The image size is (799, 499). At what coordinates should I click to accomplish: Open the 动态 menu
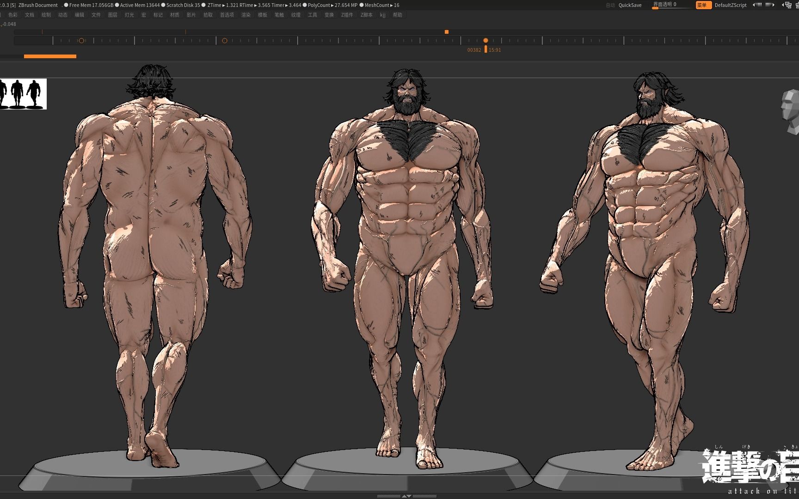click(x=63, y=15)
